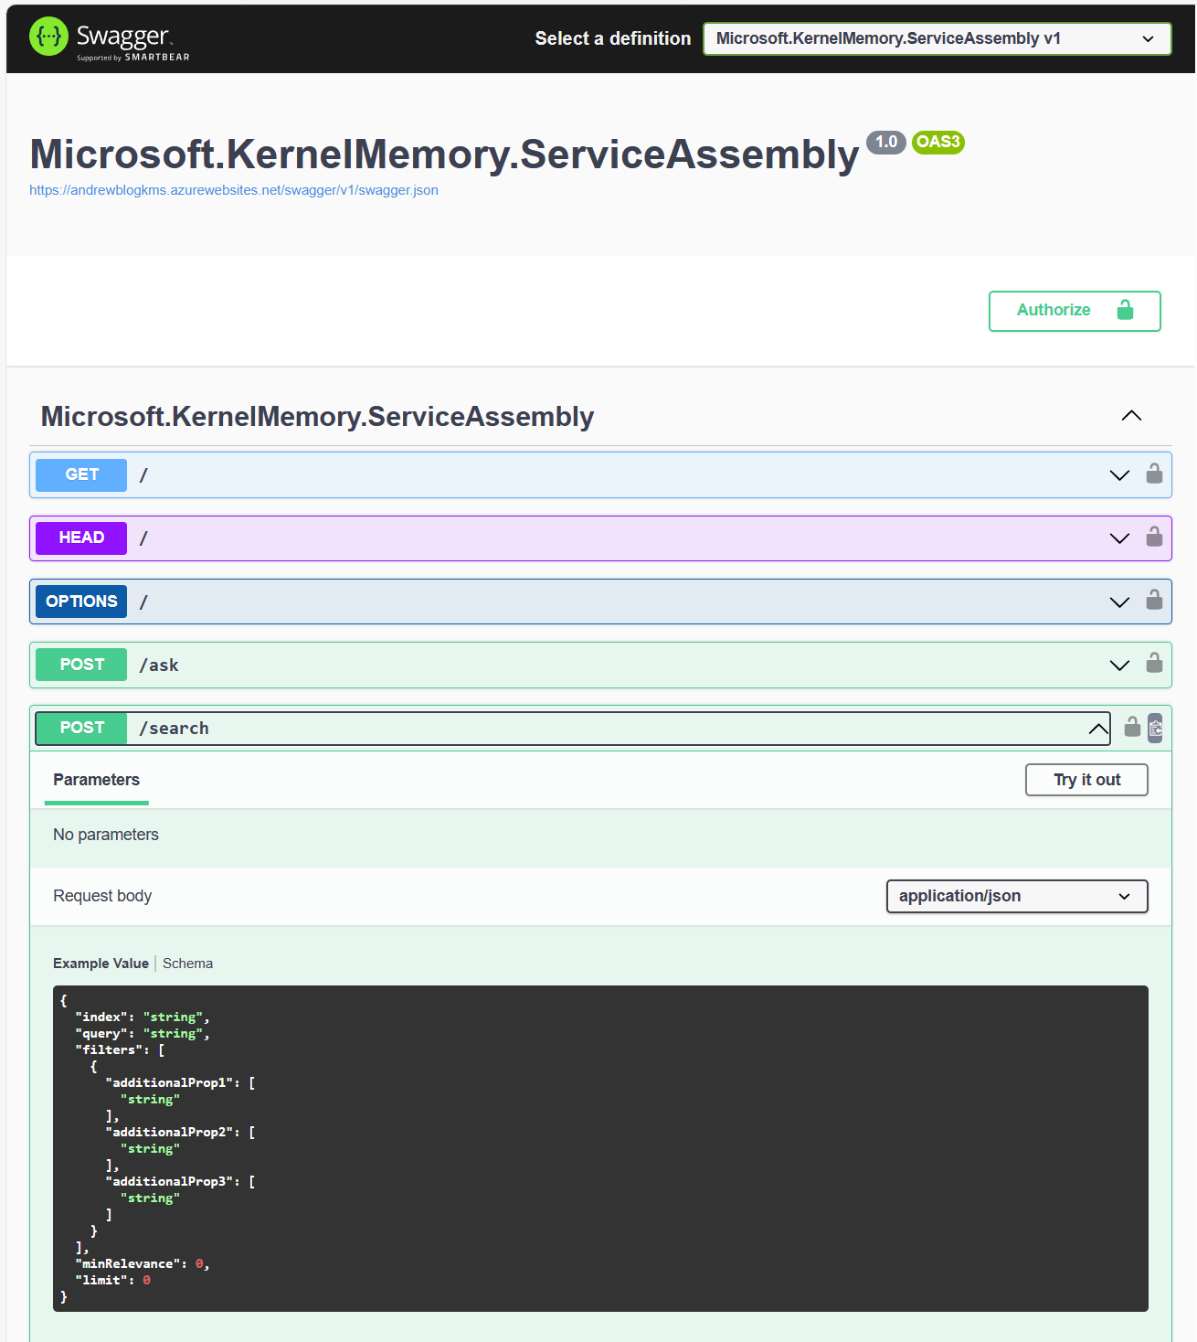Open the Authorize dialog
1197x1342 pixels.
tap(1074, 311)
